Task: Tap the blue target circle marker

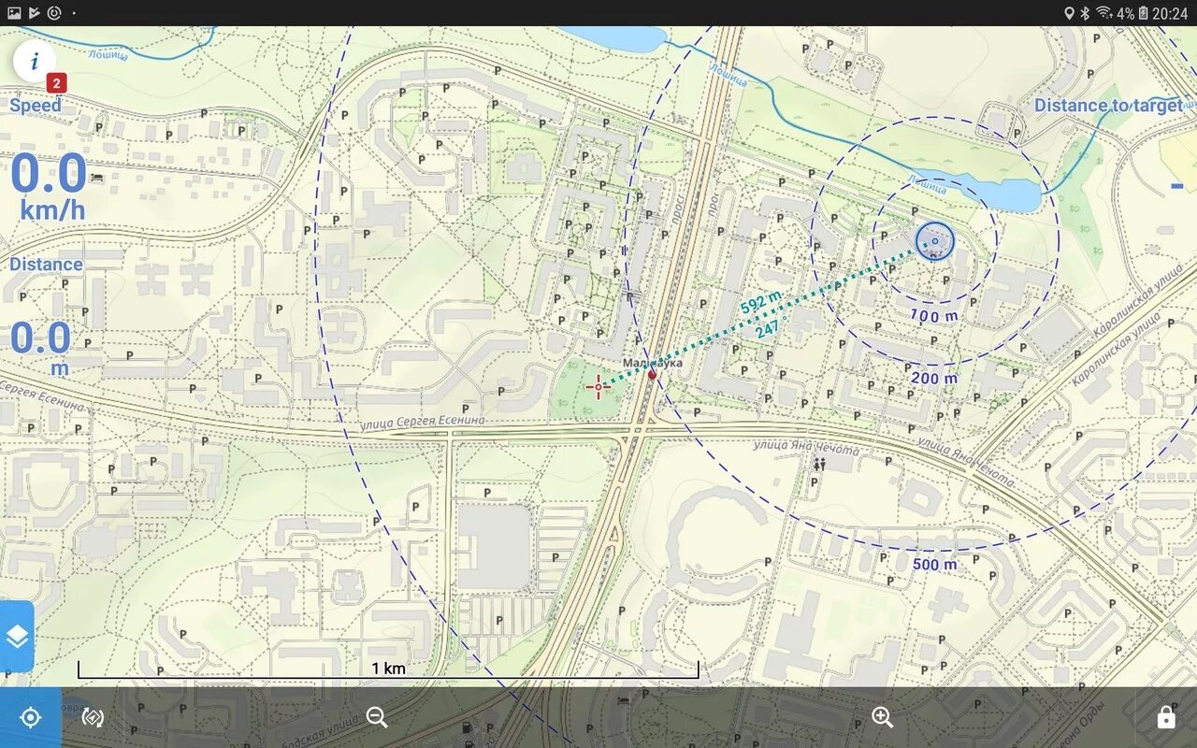Action: [934, 241]
